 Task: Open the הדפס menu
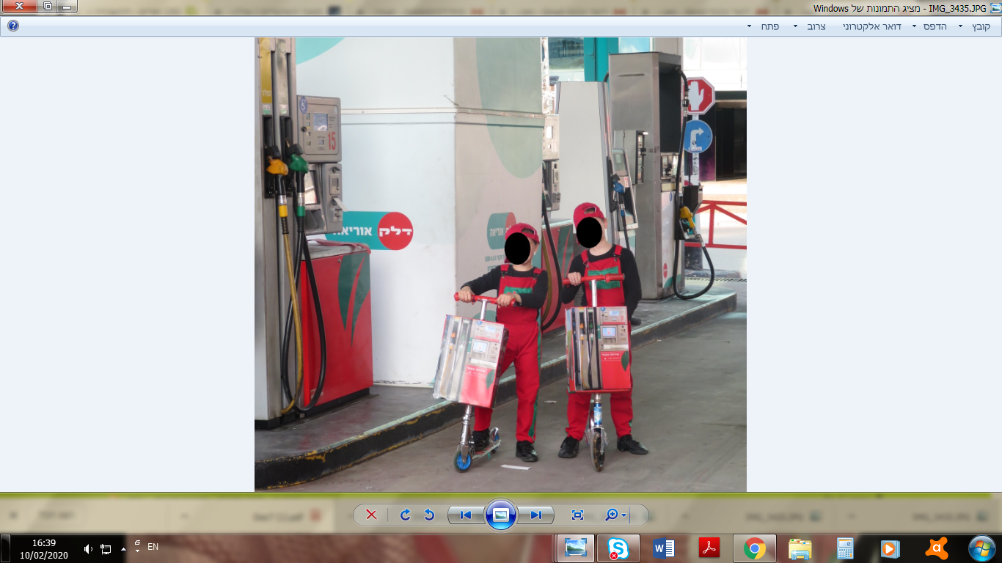935,26
